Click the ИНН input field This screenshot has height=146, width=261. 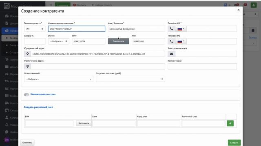click(88, 41)
